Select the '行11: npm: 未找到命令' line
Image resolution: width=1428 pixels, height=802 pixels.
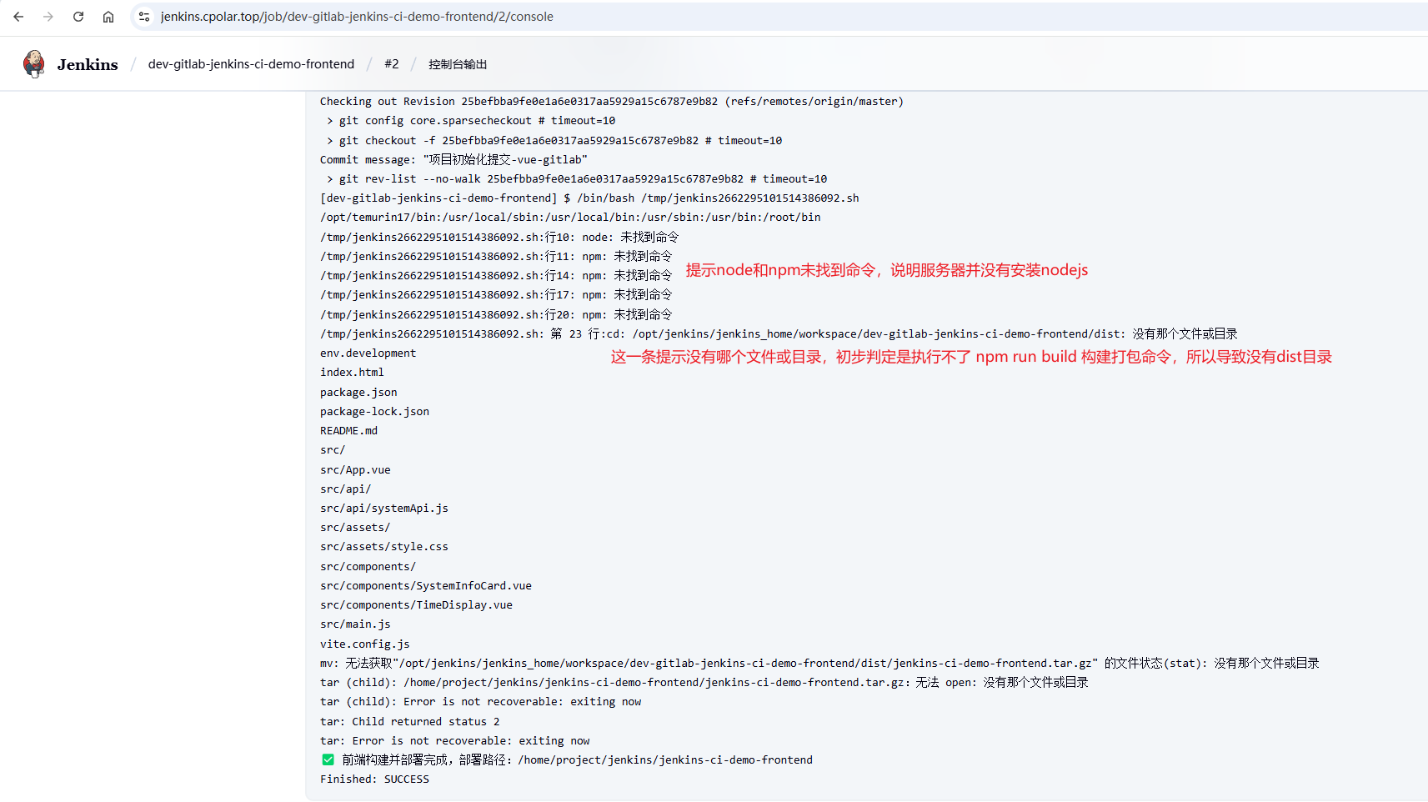tap(496, 257)
